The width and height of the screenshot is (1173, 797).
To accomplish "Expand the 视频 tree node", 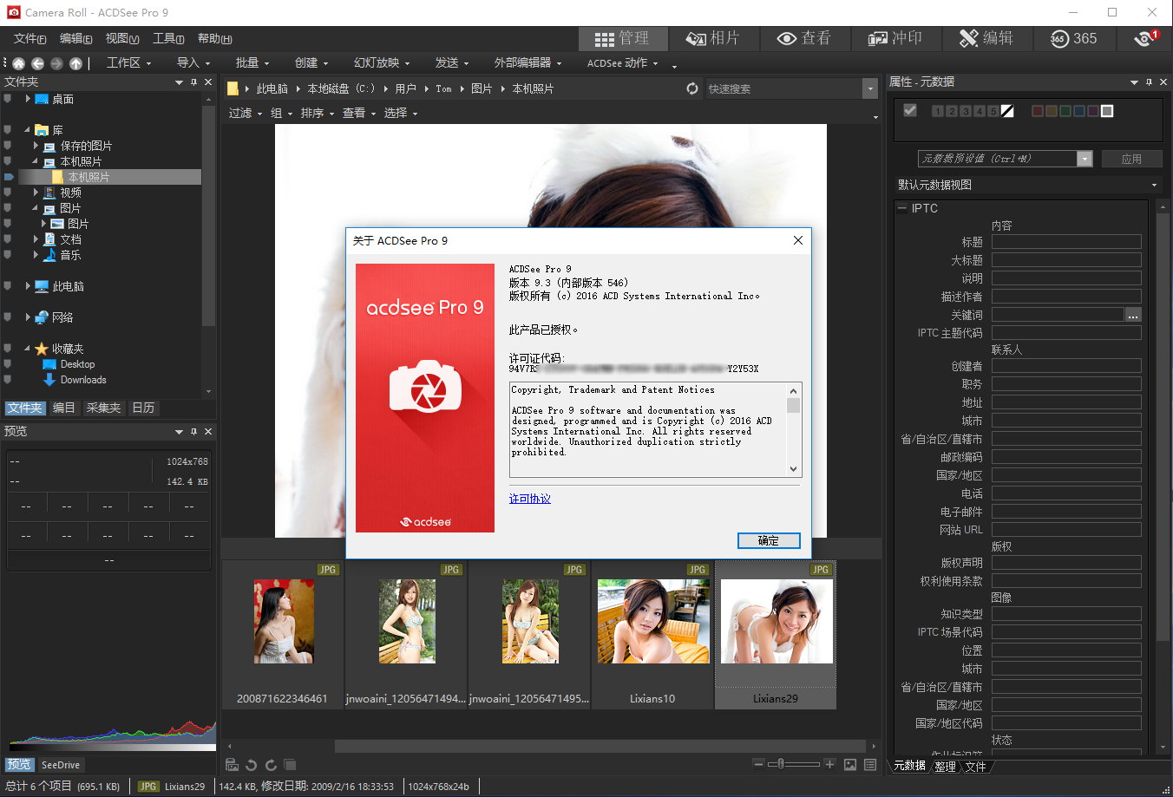I will [36, 193].
